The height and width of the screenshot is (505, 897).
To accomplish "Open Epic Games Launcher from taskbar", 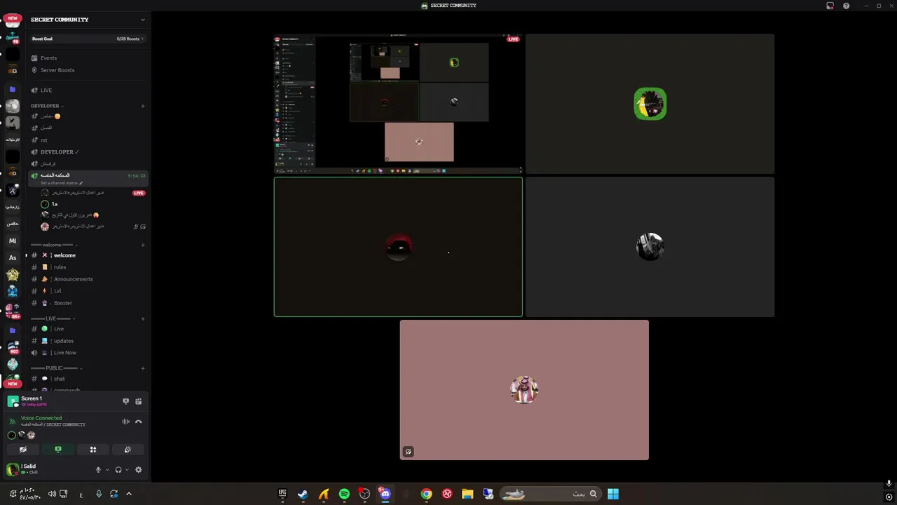I will click(282, 494).
